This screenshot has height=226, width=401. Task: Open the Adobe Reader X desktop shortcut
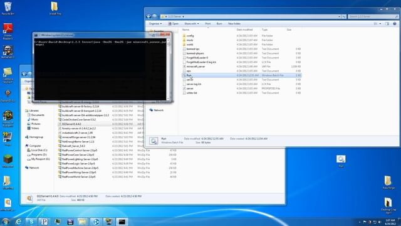click(x=8, y=31)
